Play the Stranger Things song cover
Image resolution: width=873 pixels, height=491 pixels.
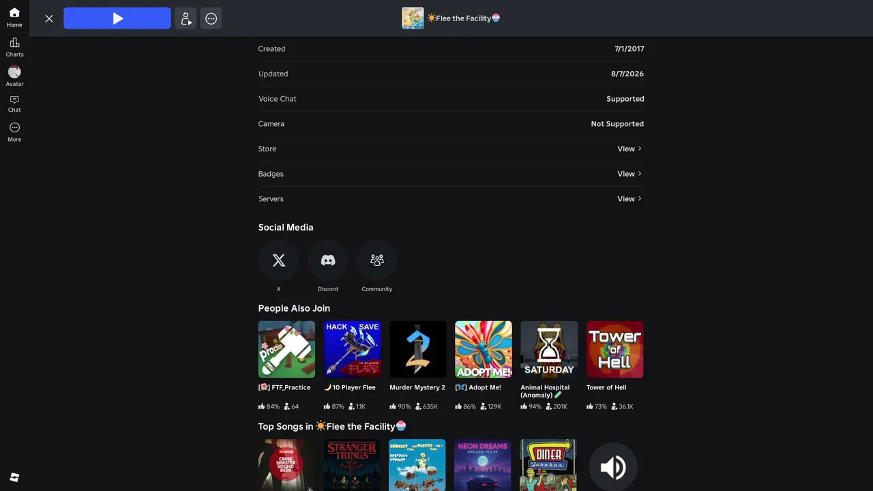click(x=352, y=465)
